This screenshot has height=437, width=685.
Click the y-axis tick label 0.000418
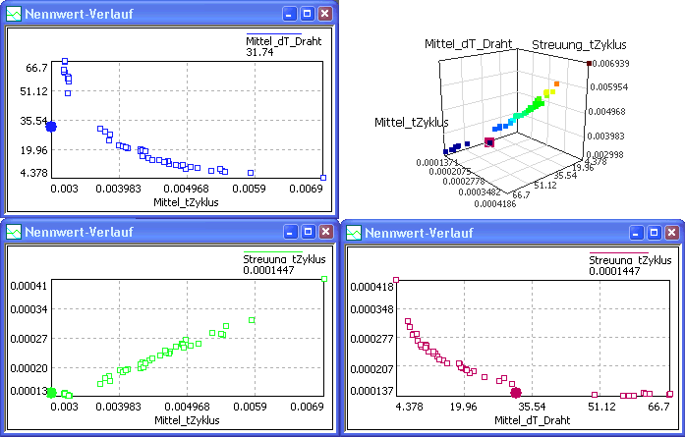371,287
